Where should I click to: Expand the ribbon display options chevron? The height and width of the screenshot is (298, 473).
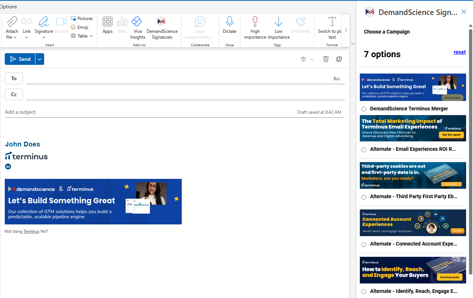click(353, 44)
